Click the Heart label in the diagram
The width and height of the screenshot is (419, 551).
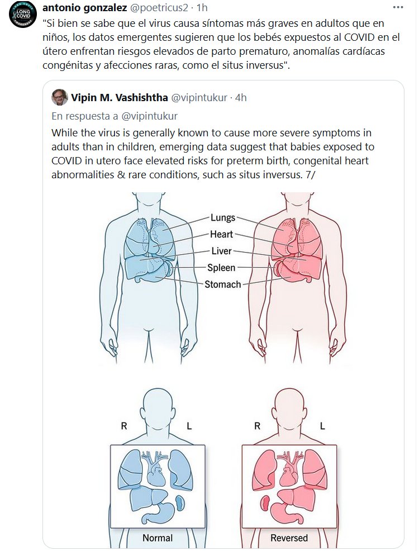click(222, 235)
